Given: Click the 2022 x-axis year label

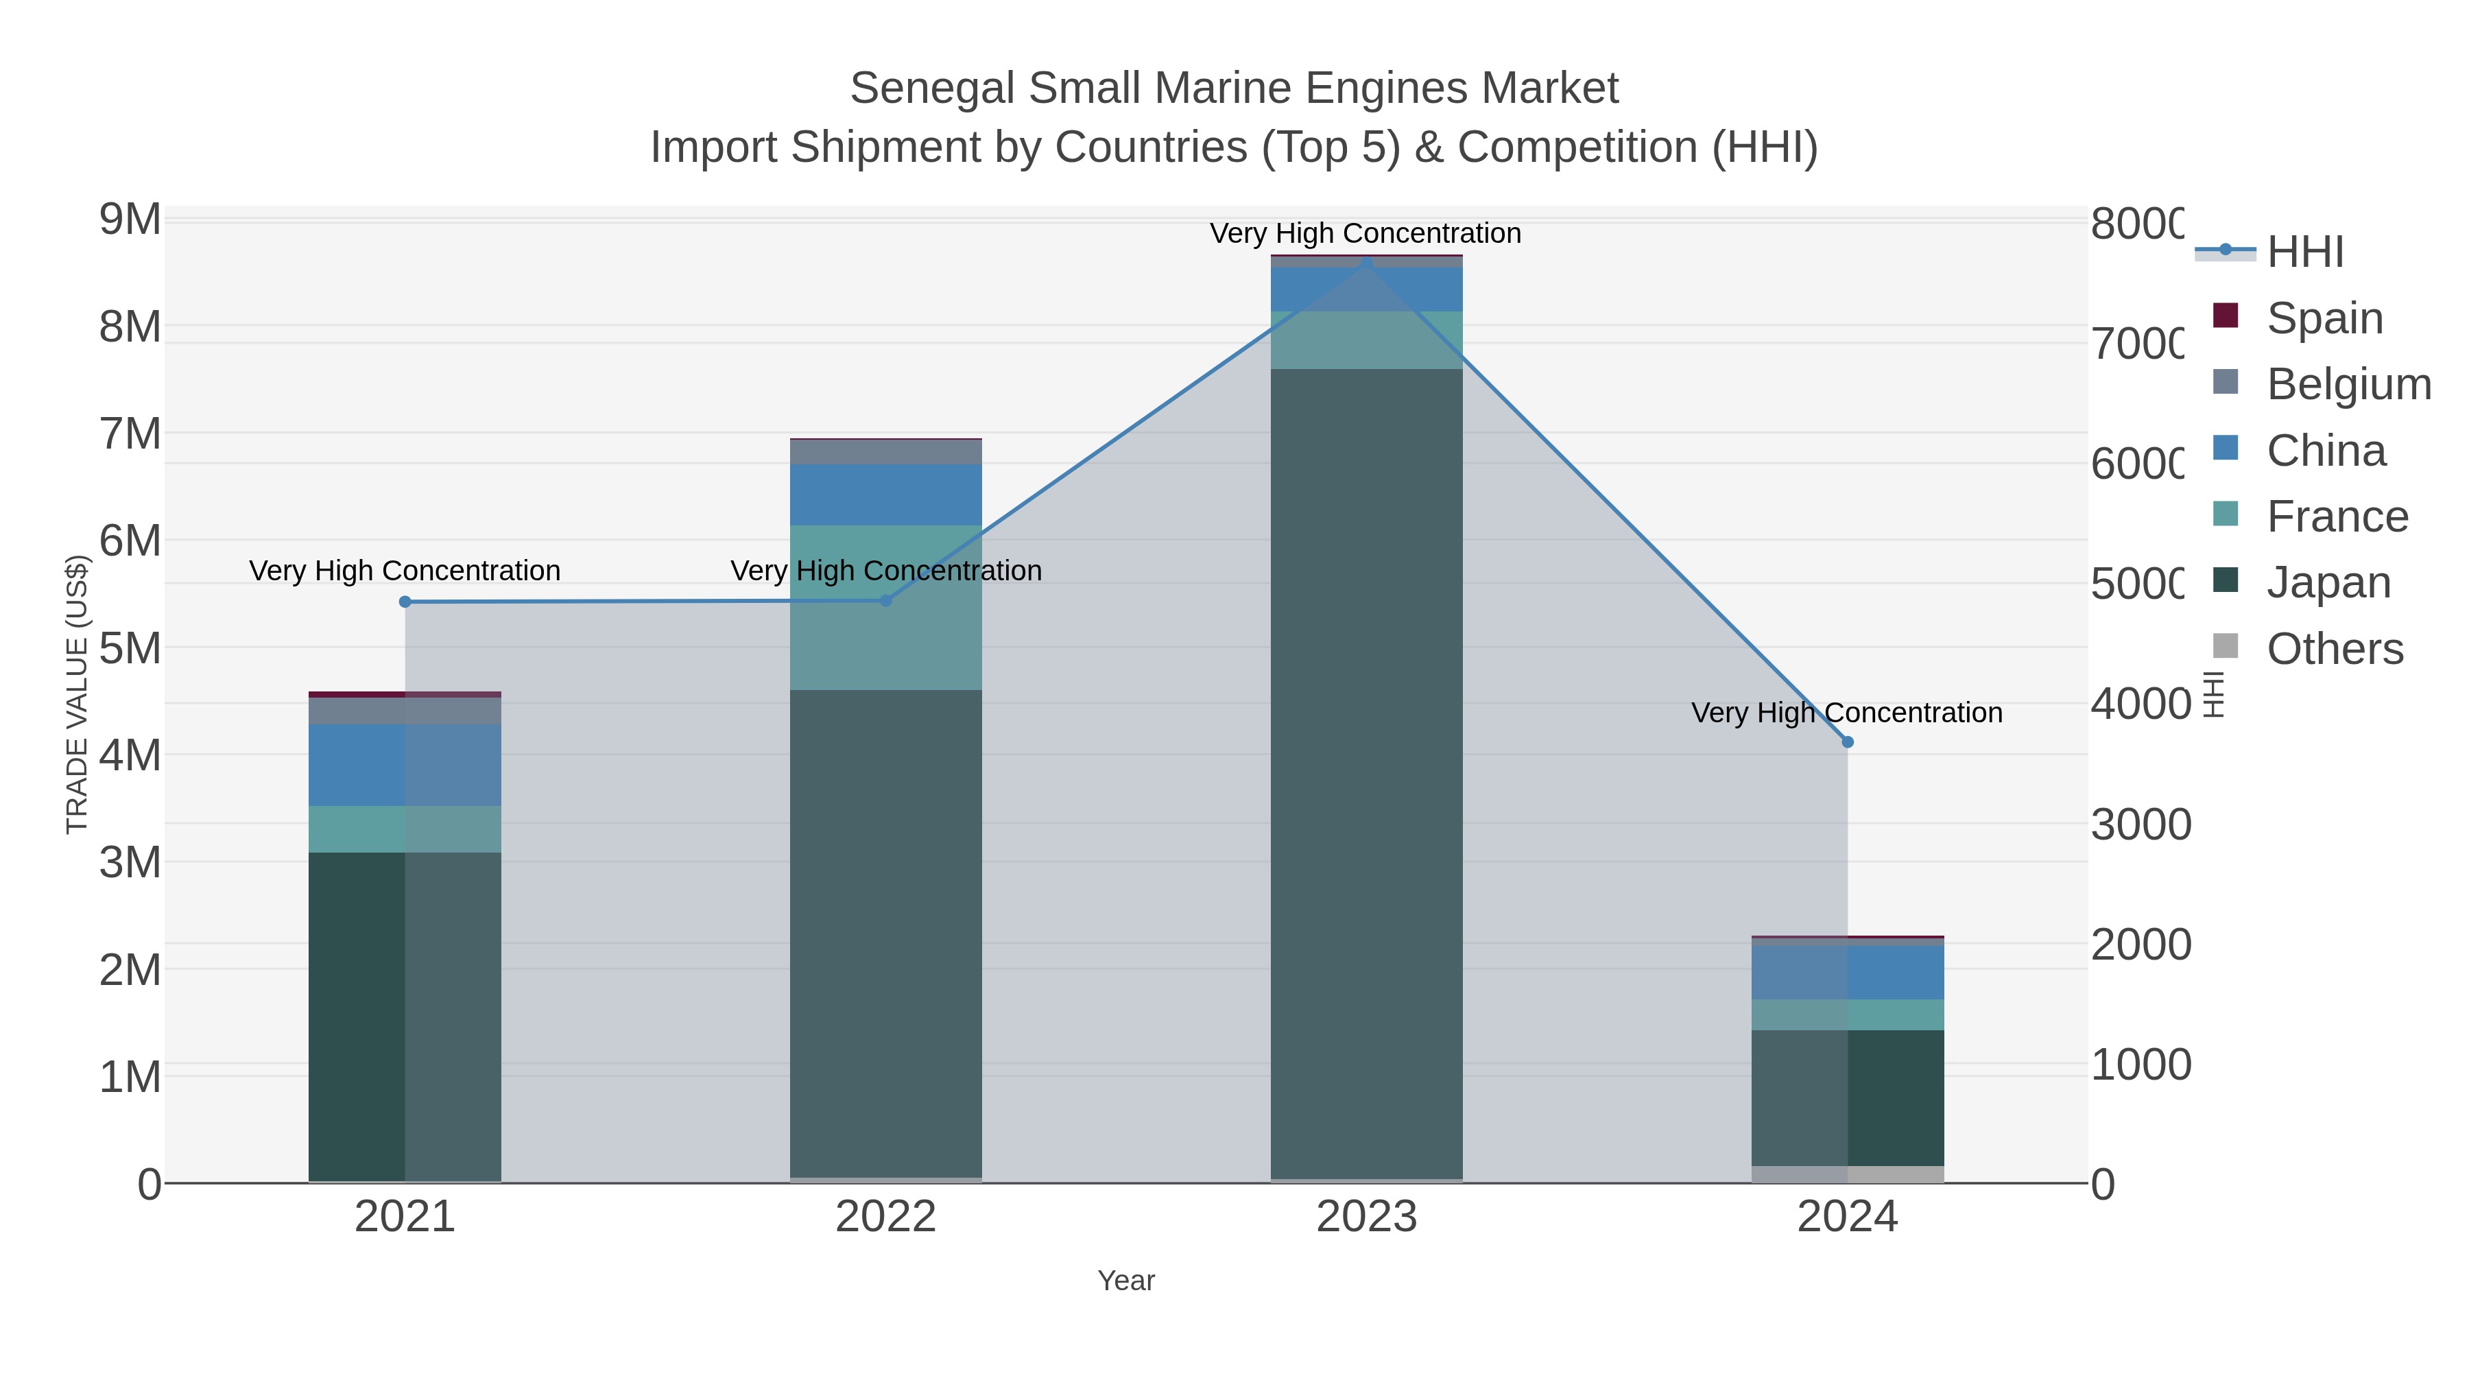Looking at the screenshot, I should point(885,1218).
